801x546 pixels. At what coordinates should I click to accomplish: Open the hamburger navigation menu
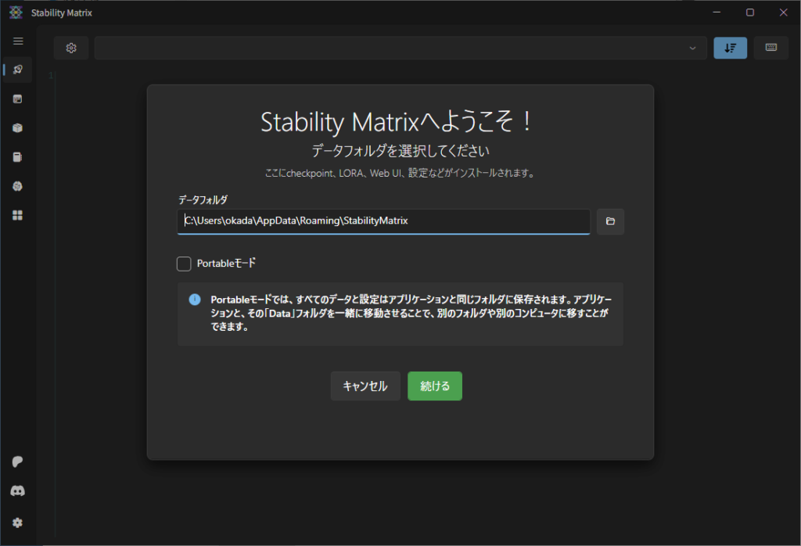tap(18, 41)
